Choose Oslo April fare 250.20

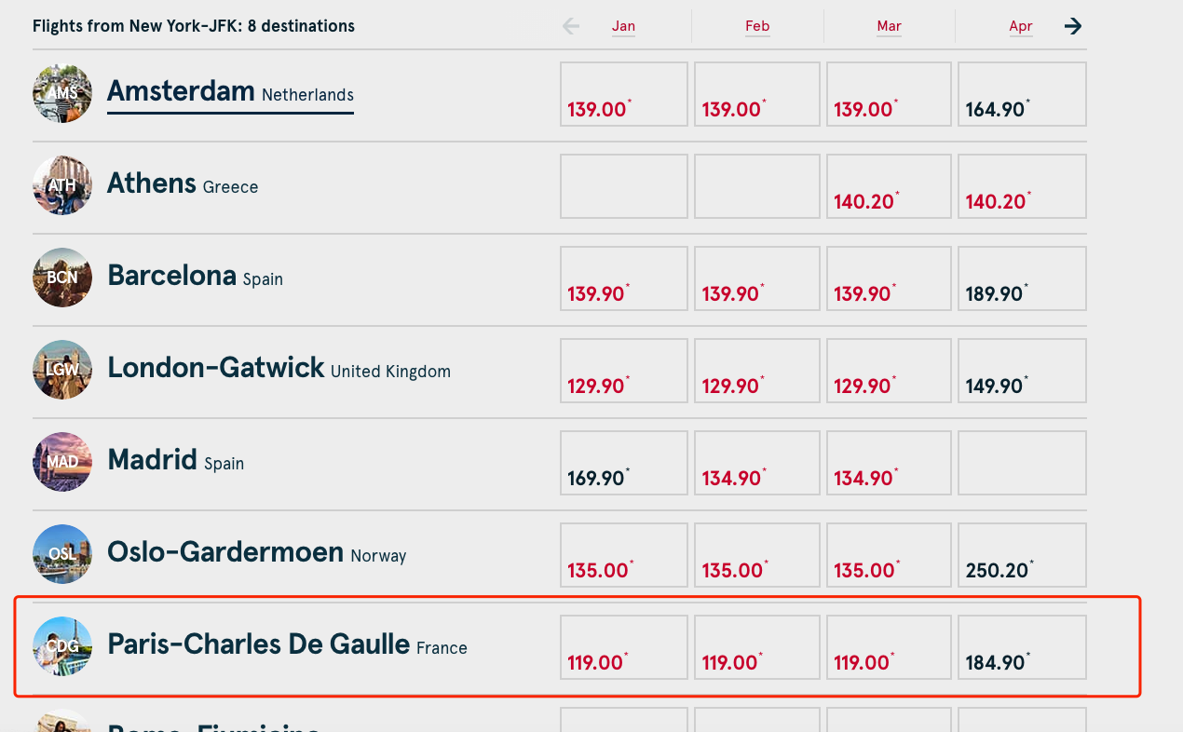coord(1022,555)
